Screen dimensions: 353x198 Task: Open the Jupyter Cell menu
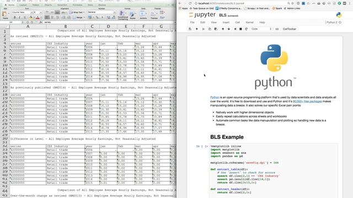[238, 23]
